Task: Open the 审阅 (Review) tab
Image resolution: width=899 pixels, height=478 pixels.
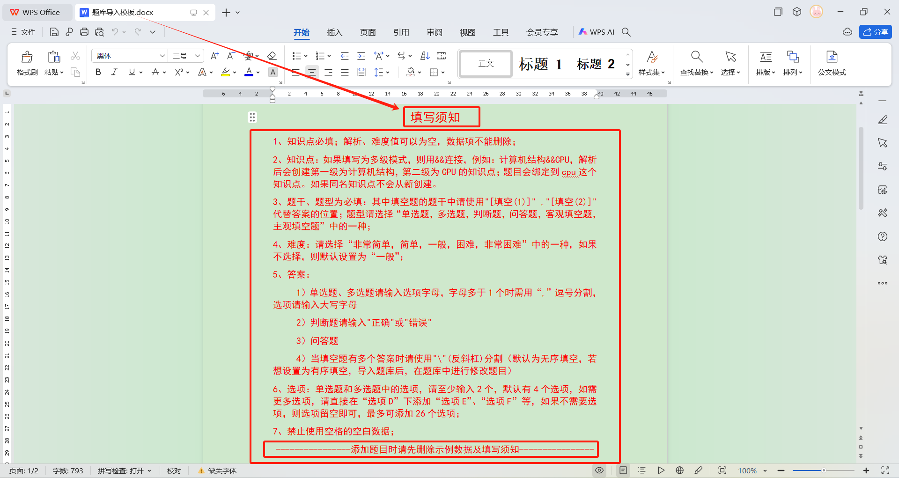Action: pos(434,32)
